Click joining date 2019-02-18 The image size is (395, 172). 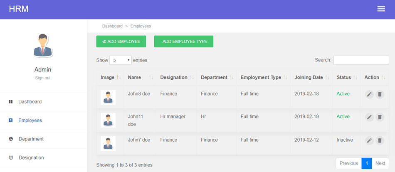pos(306,94)
